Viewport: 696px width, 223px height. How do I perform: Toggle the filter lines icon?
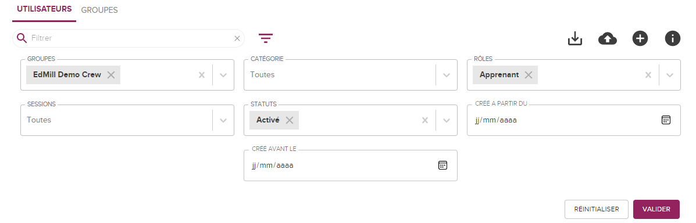coord(266,38)
